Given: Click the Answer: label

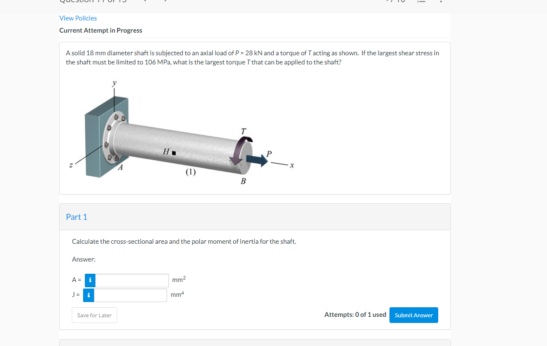Looking at the screenshot, I should pos(84,259).
